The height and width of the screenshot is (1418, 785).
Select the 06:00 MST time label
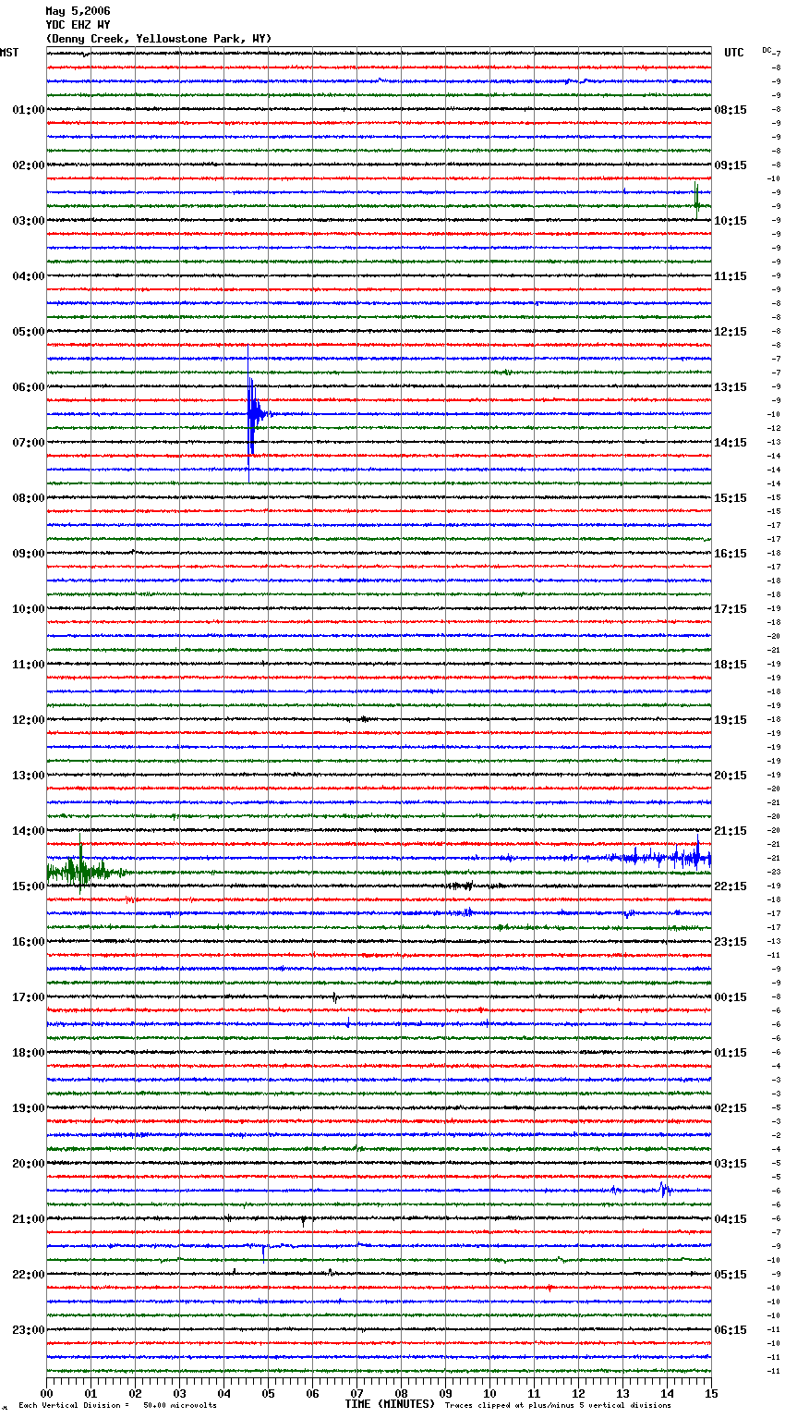(29, 387)
